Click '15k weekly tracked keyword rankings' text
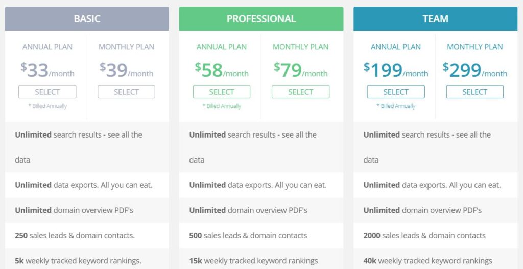Viewport: 523px width, 269px height. point(253,261)
